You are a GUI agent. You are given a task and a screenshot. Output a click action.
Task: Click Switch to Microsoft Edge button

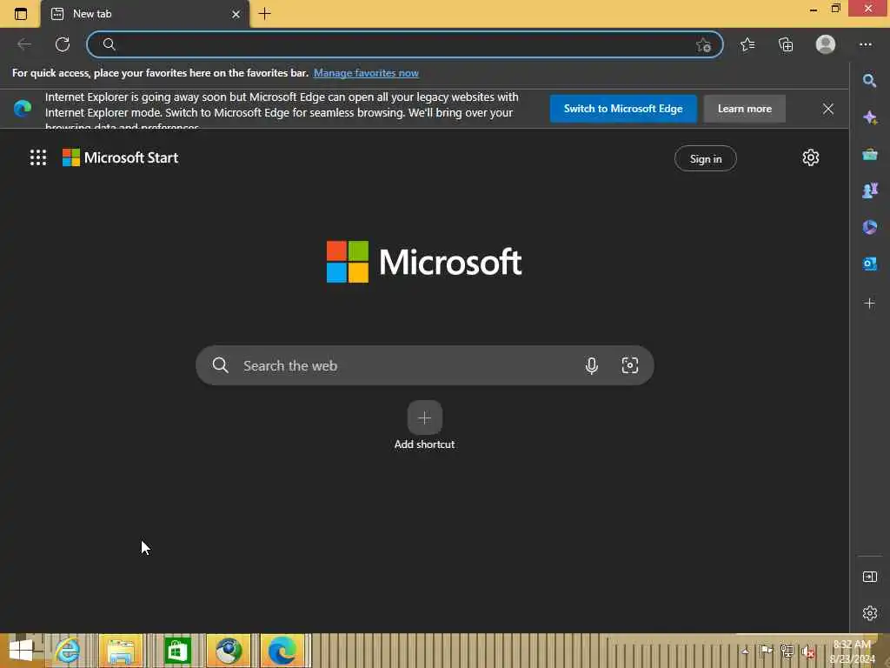622,109
